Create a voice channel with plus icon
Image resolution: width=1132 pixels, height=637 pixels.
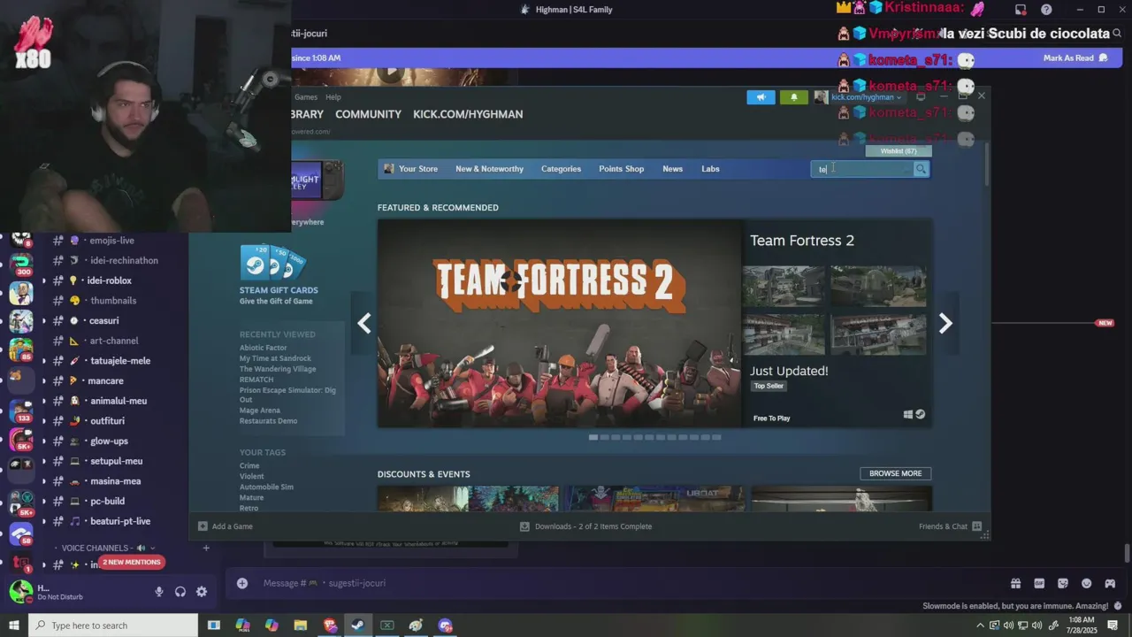tap(206, 548)
